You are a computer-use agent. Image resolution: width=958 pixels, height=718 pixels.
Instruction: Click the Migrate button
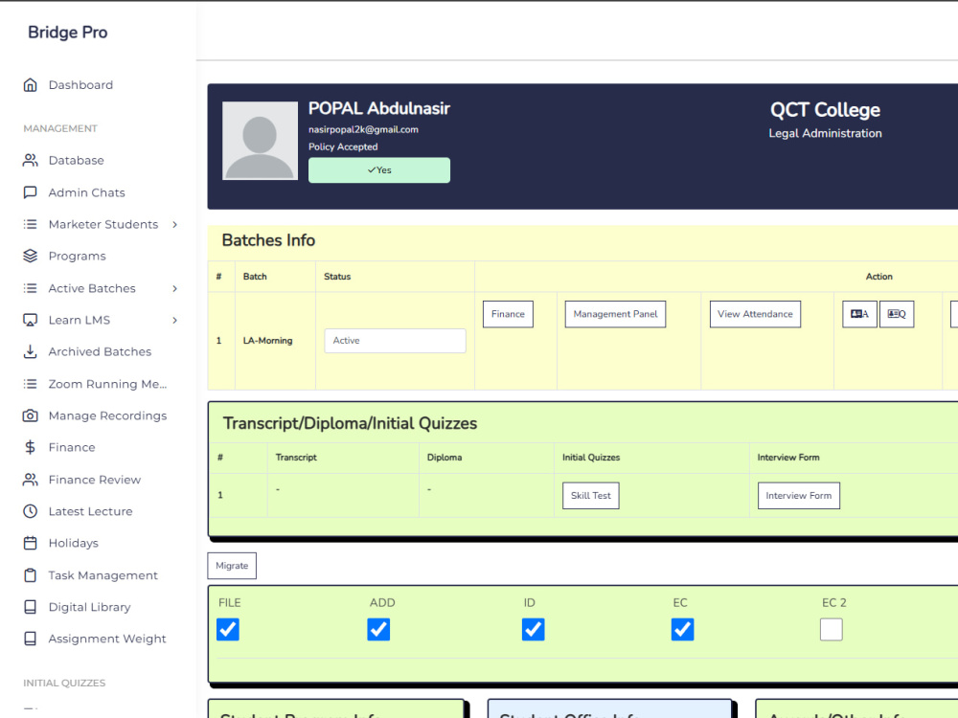point(232,566)
